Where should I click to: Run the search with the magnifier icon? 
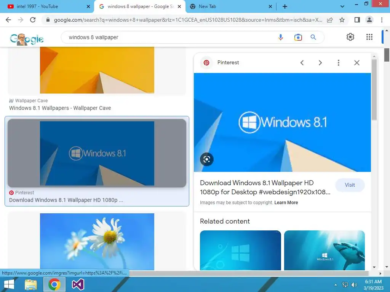pos(313,37)
